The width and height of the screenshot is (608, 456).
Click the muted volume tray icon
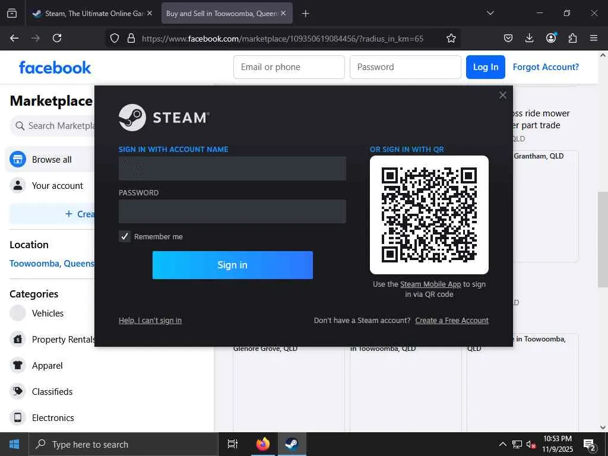click(x=531, y=444)
